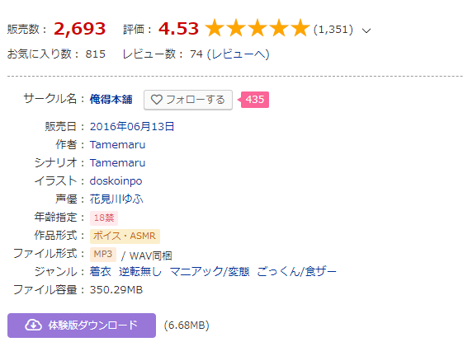Select the 着衣 genre link
This screenshot has width=463, height=356.
click(x=101, y=272)
